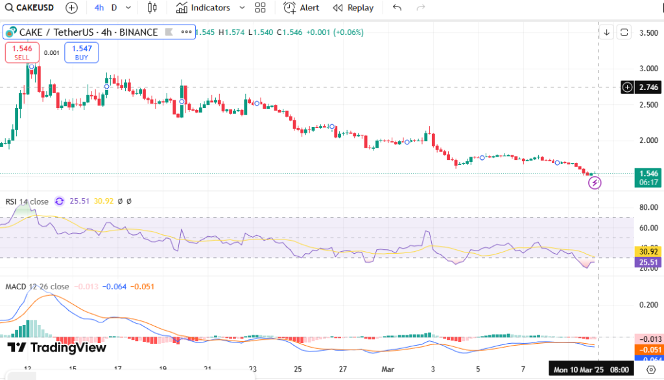Click MACD value -0.064 in legend
Viewport: 664px width, 380px height.
114,287
